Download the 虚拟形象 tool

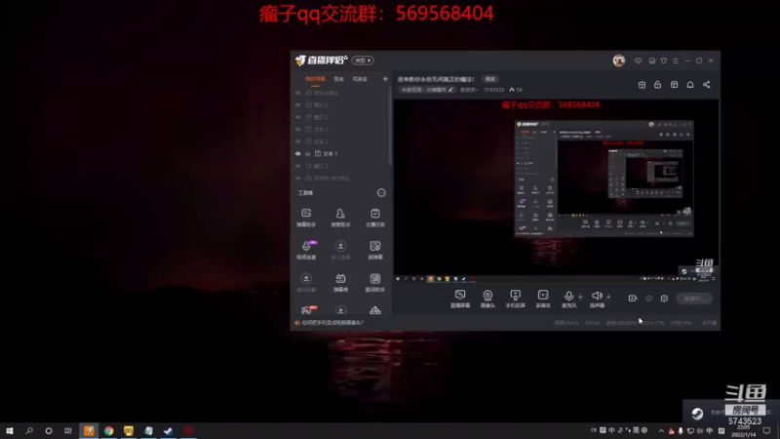tap(306, 282)
